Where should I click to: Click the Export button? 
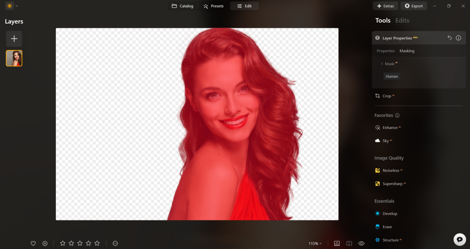tap(414, 5)
